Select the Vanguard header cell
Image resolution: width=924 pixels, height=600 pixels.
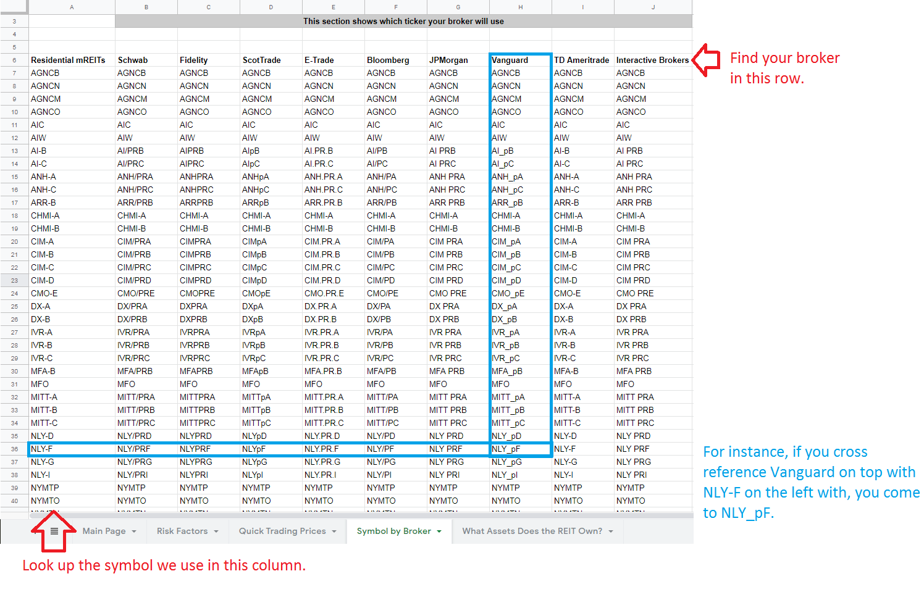(x=521, y=60)
